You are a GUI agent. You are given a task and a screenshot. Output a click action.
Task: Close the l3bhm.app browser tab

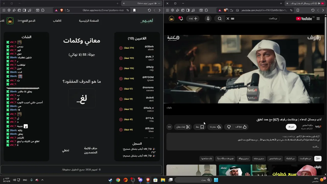pos(124,3)
